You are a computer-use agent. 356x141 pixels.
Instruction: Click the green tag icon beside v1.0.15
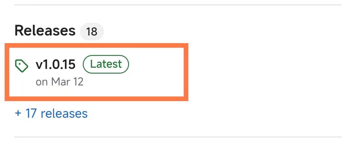tap(22, 66)
